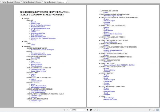Open Replace Rear Brake Pads link
160x112 pixels.
tap(38, 87)
